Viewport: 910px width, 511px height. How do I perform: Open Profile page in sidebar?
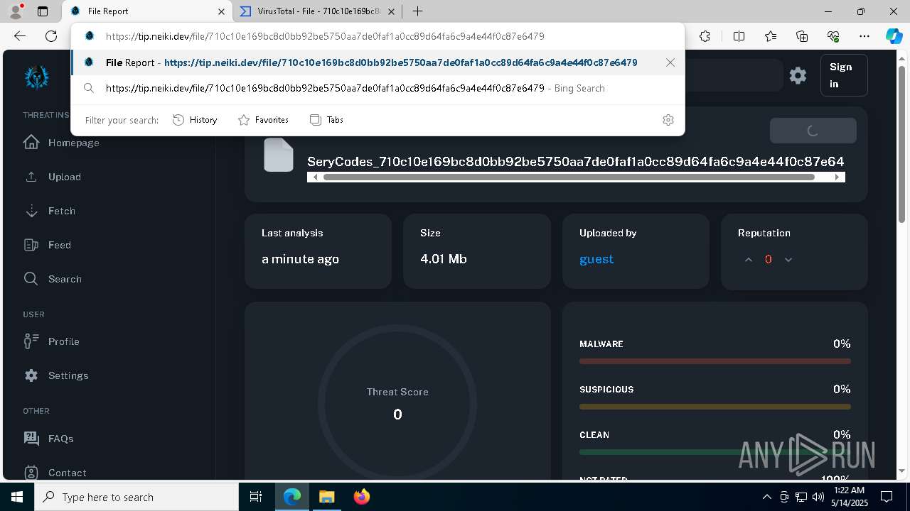(x=51, y=341)
